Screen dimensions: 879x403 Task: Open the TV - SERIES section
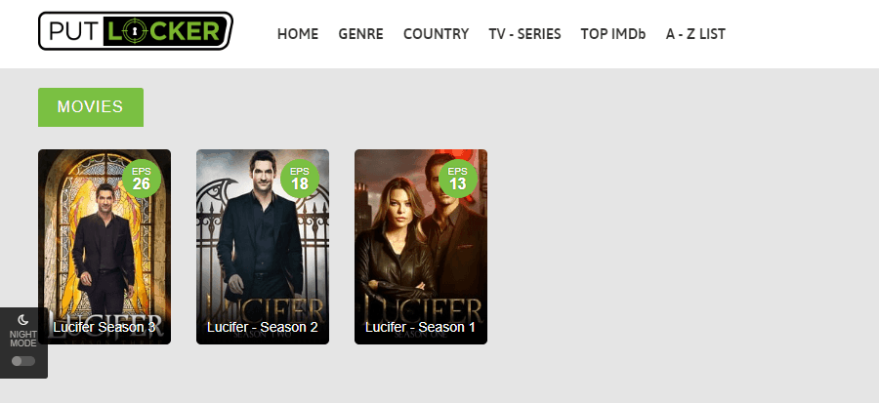pyautogui.click(x=524, y=34)
